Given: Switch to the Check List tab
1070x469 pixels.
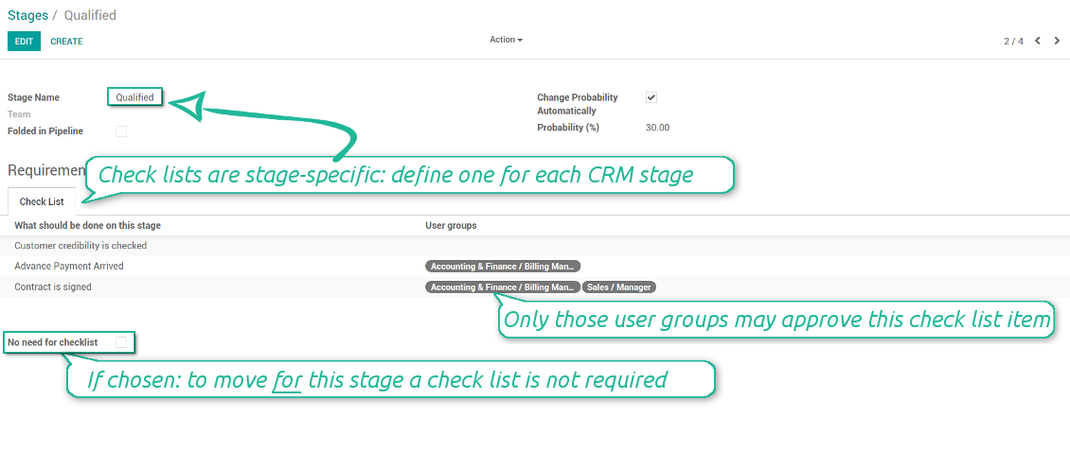Looking at the screenshot, I should pyautogui.click(x=42, y=201).
